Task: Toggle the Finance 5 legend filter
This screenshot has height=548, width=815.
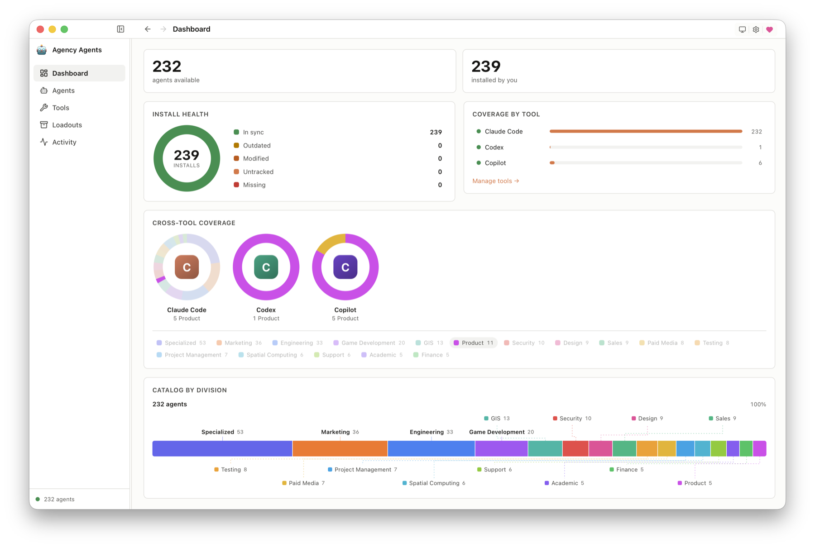Action: pyautogui.click(x=431, y=355)
